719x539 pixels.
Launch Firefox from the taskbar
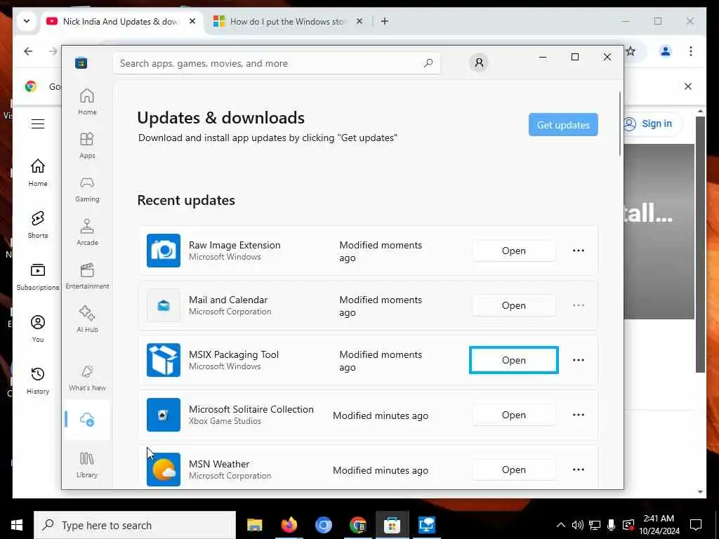click(289, 525)
